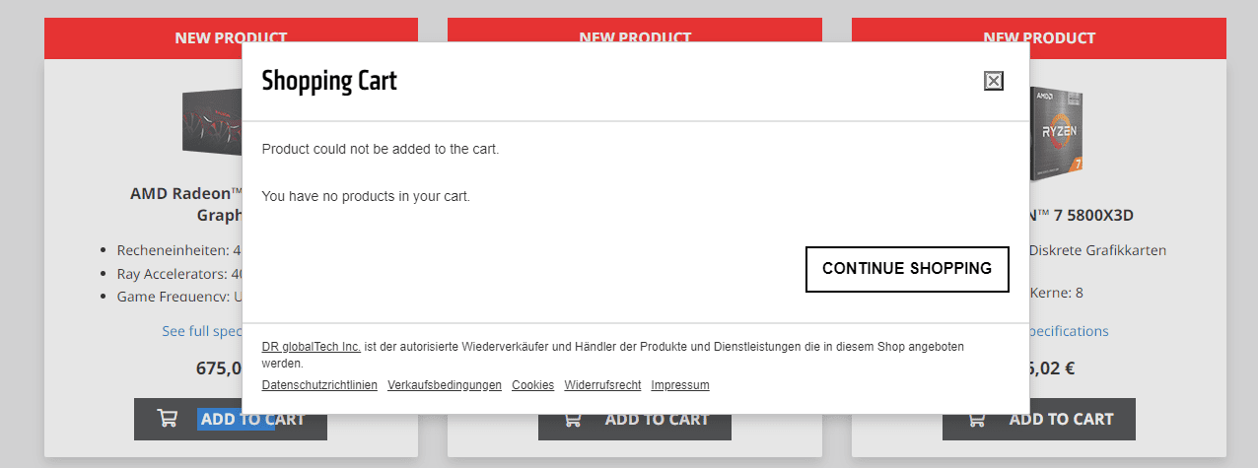Click the Continue Shopping button
1258x468 pixels.
pos(907,269)
